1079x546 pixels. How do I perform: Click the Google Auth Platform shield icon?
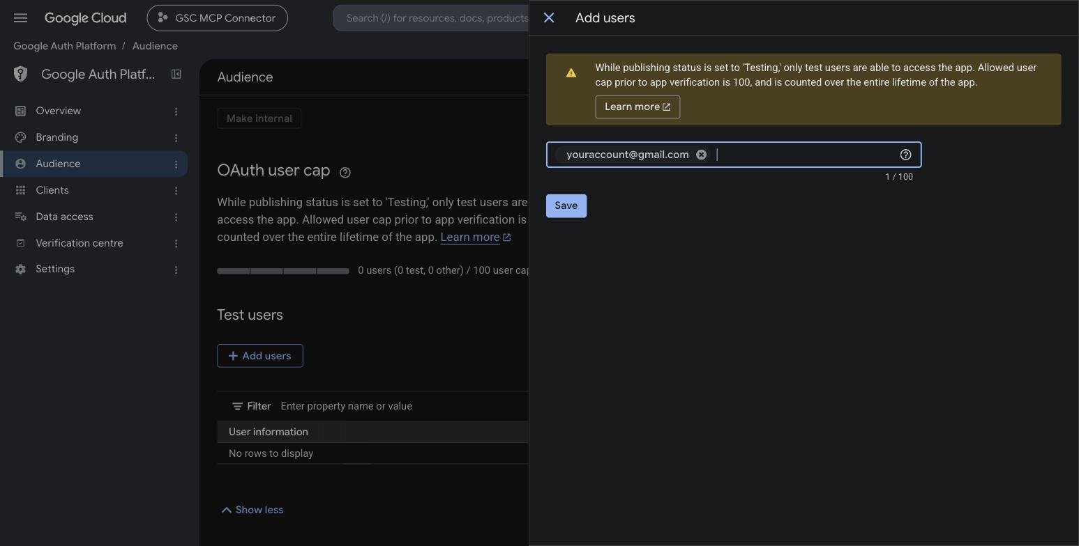tap(20, 74)
